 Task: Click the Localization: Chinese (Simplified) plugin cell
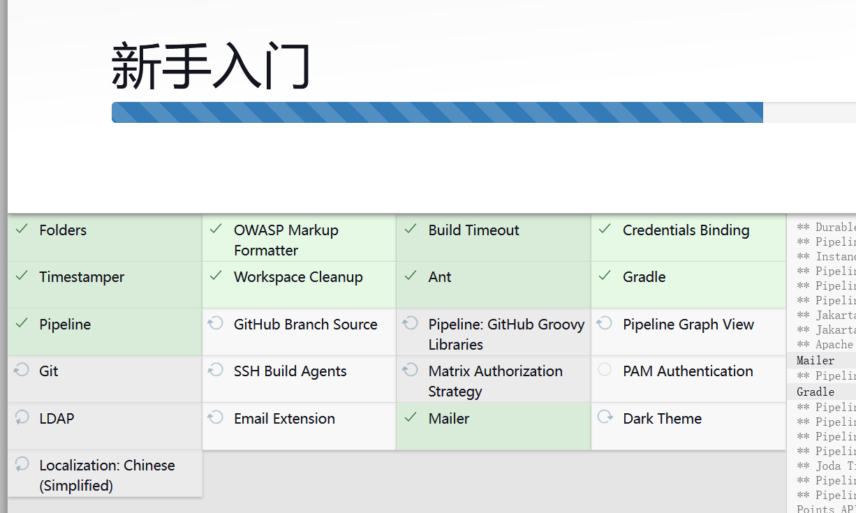pos(105,475)
